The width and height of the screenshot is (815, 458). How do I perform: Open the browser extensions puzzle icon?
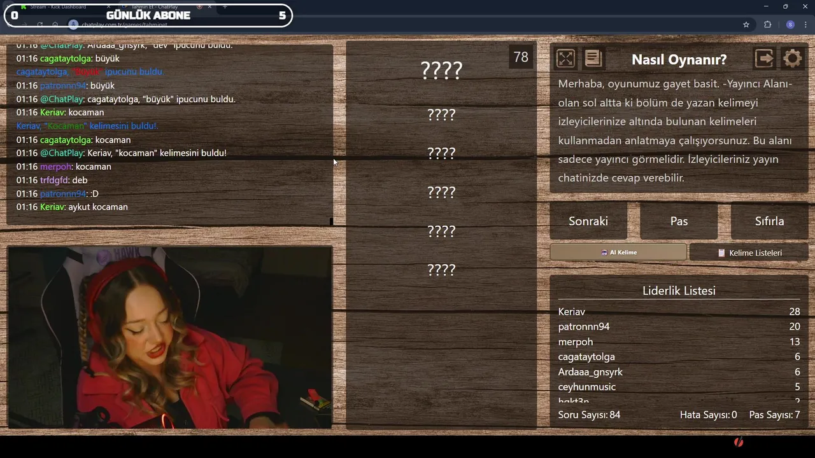click(x=767, y=24)
